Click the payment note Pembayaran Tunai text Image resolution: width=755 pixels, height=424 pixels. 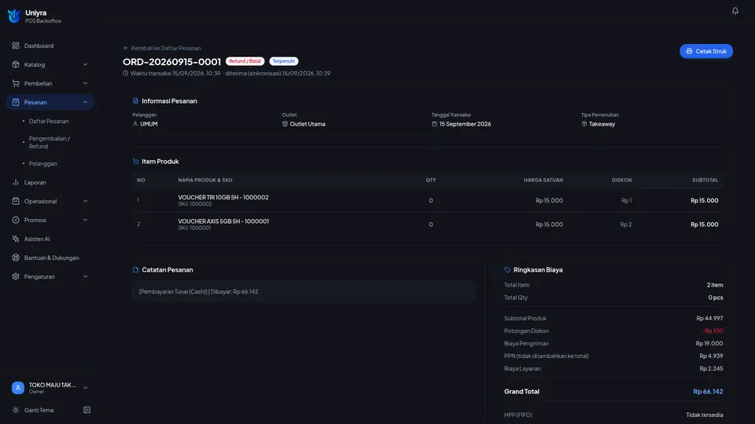[x=198, y=291]
